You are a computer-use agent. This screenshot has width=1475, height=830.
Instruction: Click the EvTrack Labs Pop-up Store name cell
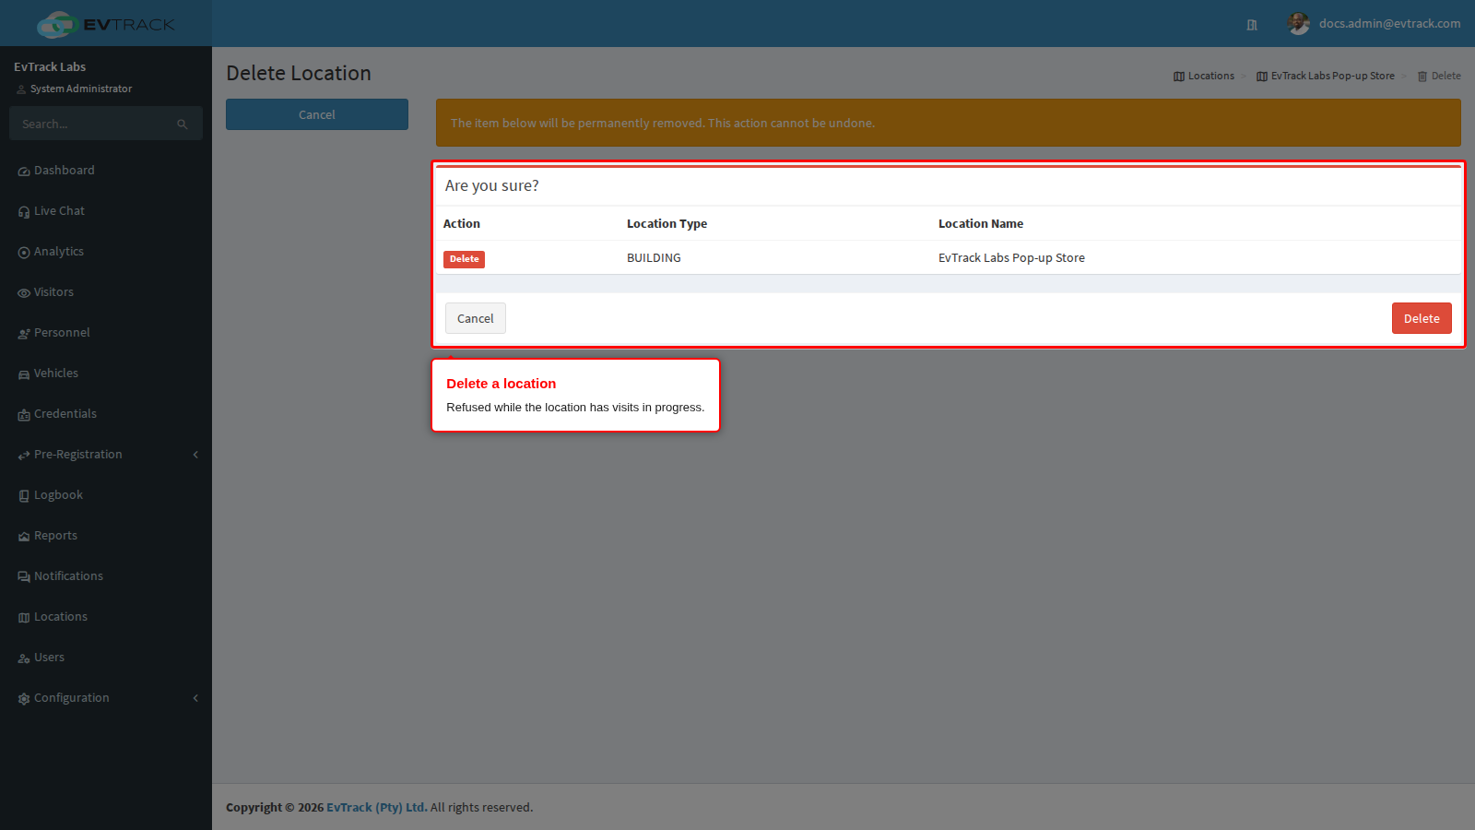point(1011,258)
